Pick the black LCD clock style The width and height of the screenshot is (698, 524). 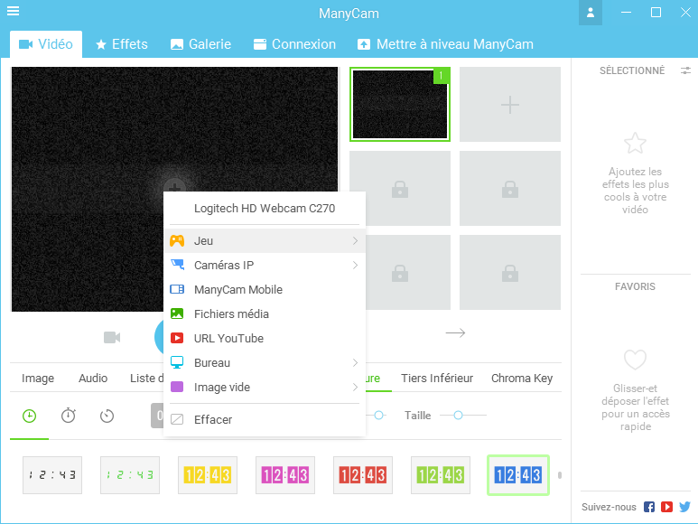52,475
